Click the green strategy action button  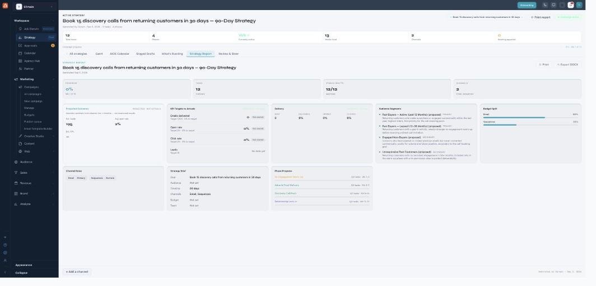click(568, 17)
